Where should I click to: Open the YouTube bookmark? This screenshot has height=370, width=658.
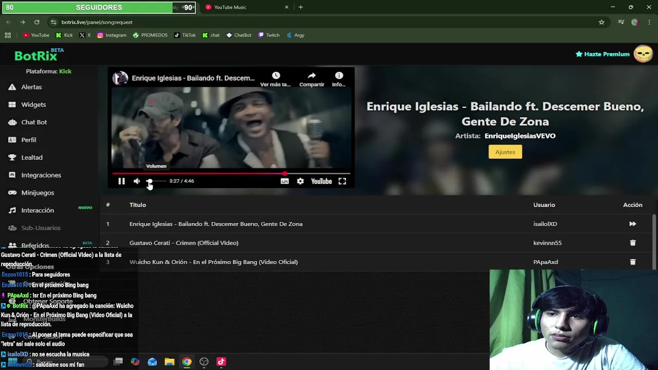(x=36, y=35)
